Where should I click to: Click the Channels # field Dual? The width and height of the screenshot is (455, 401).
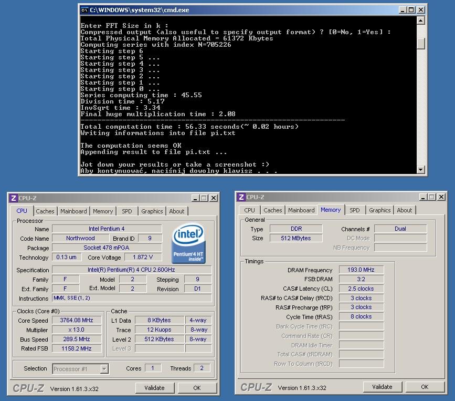(x=400, y=229)
